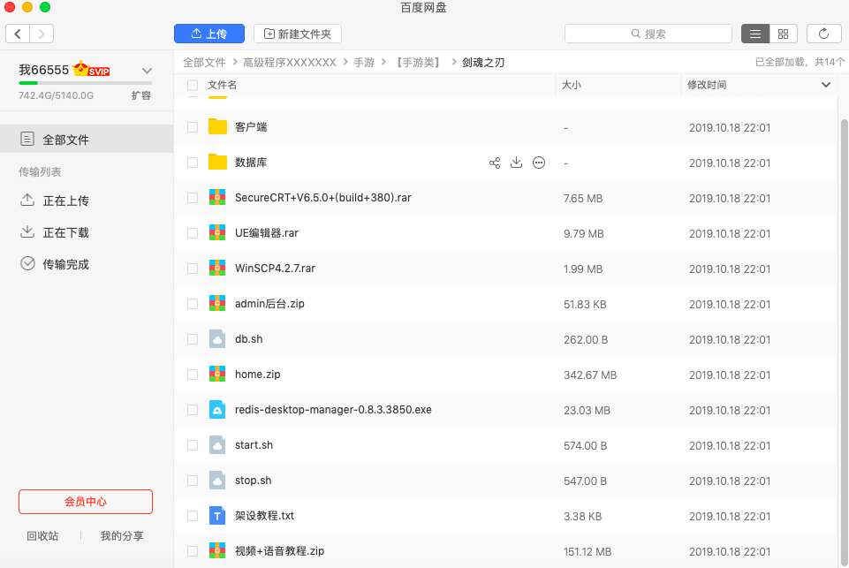Click the share icon on 数据库 row

pos(495,163)
